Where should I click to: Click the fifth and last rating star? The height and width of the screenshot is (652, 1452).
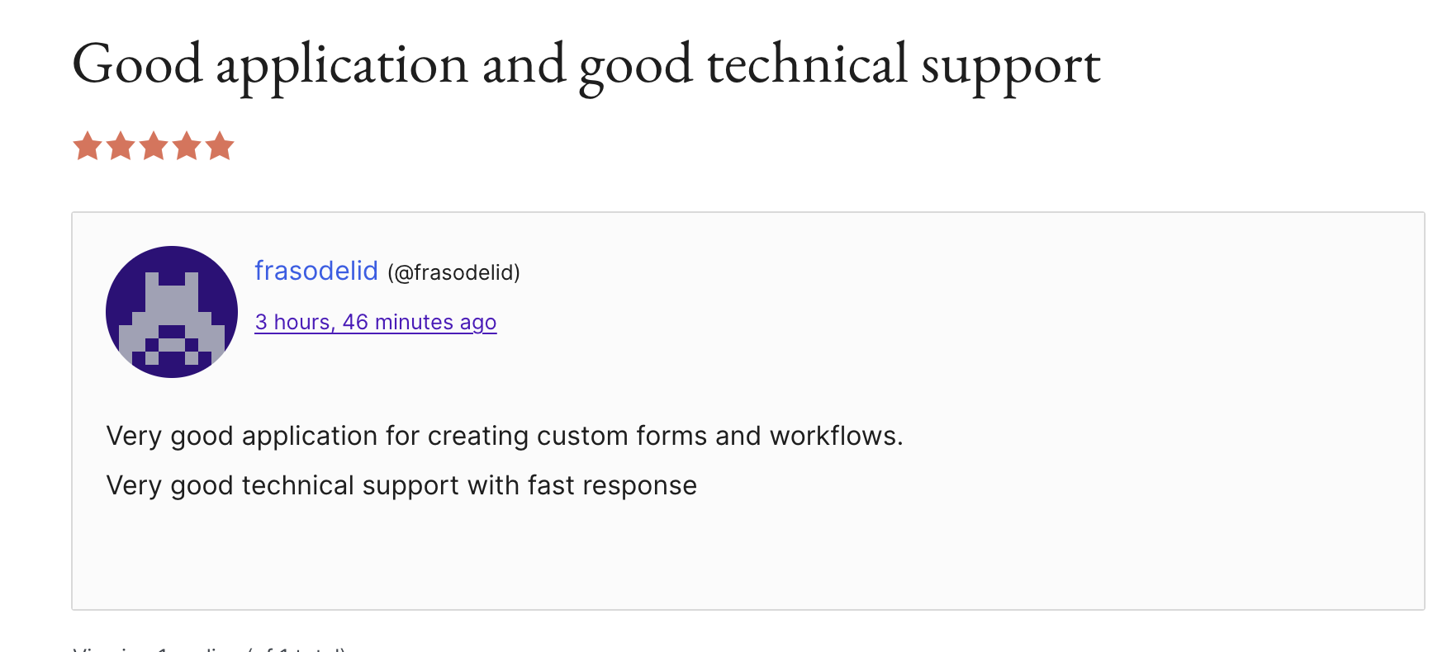220,147
